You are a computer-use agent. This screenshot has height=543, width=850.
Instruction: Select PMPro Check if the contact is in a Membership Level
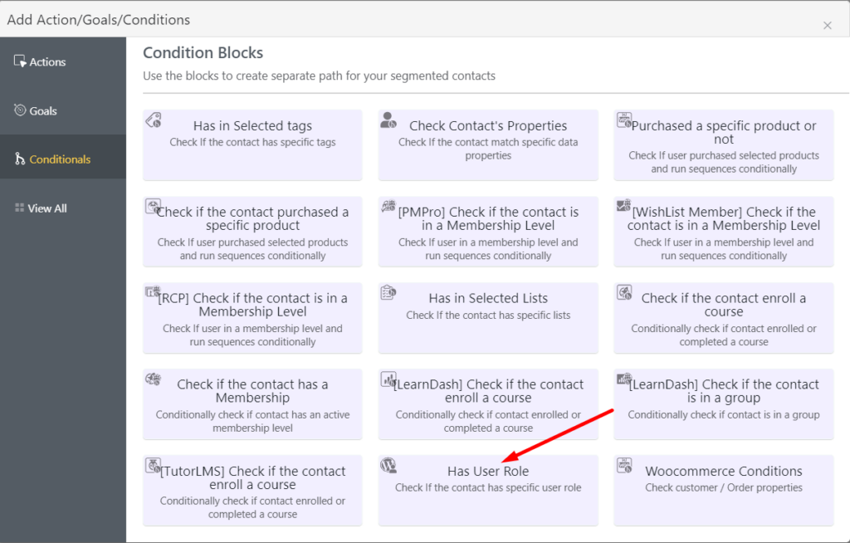[488, 218]
